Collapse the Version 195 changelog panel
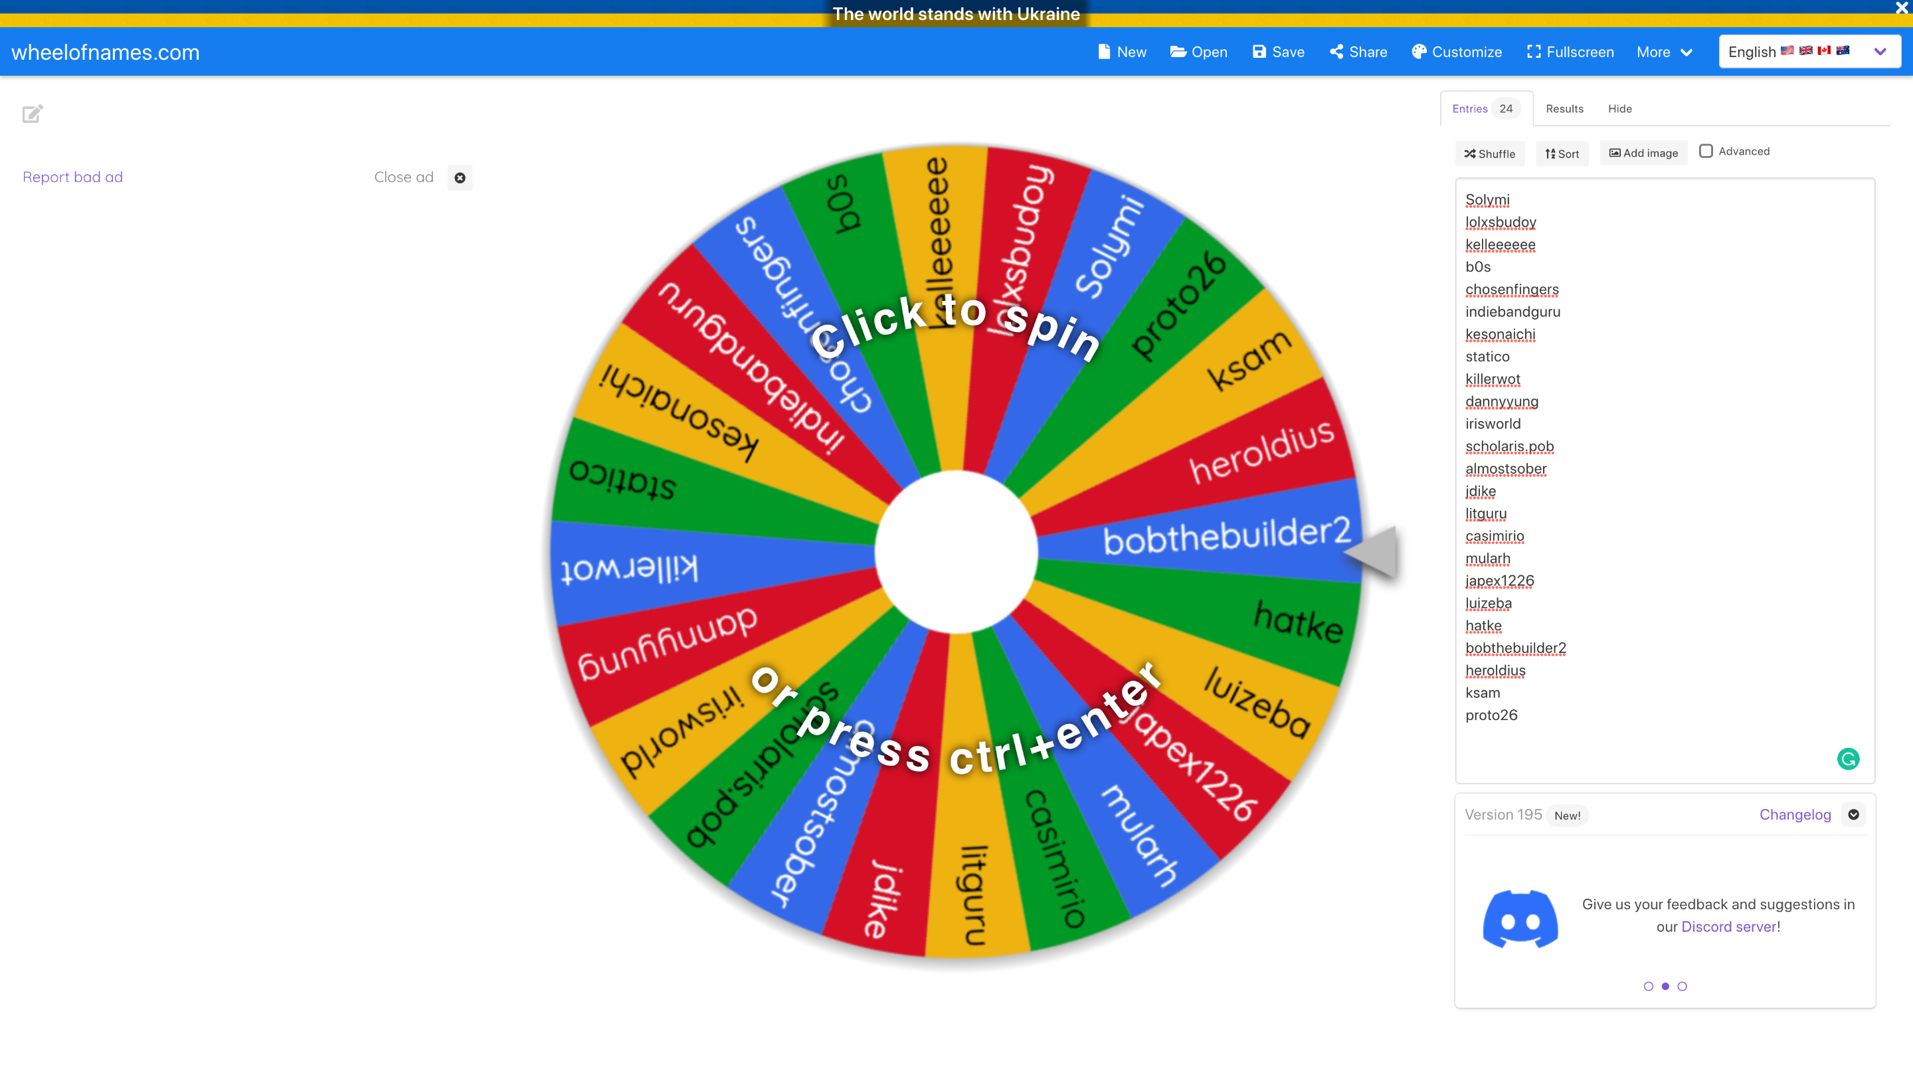Viewport: 1913px width, 1076px height. point(1854,814)
